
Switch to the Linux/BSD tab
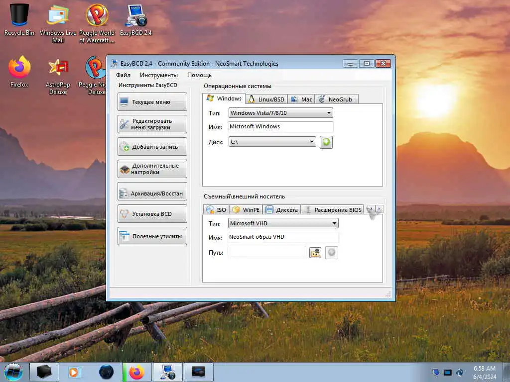pos(266,99)
